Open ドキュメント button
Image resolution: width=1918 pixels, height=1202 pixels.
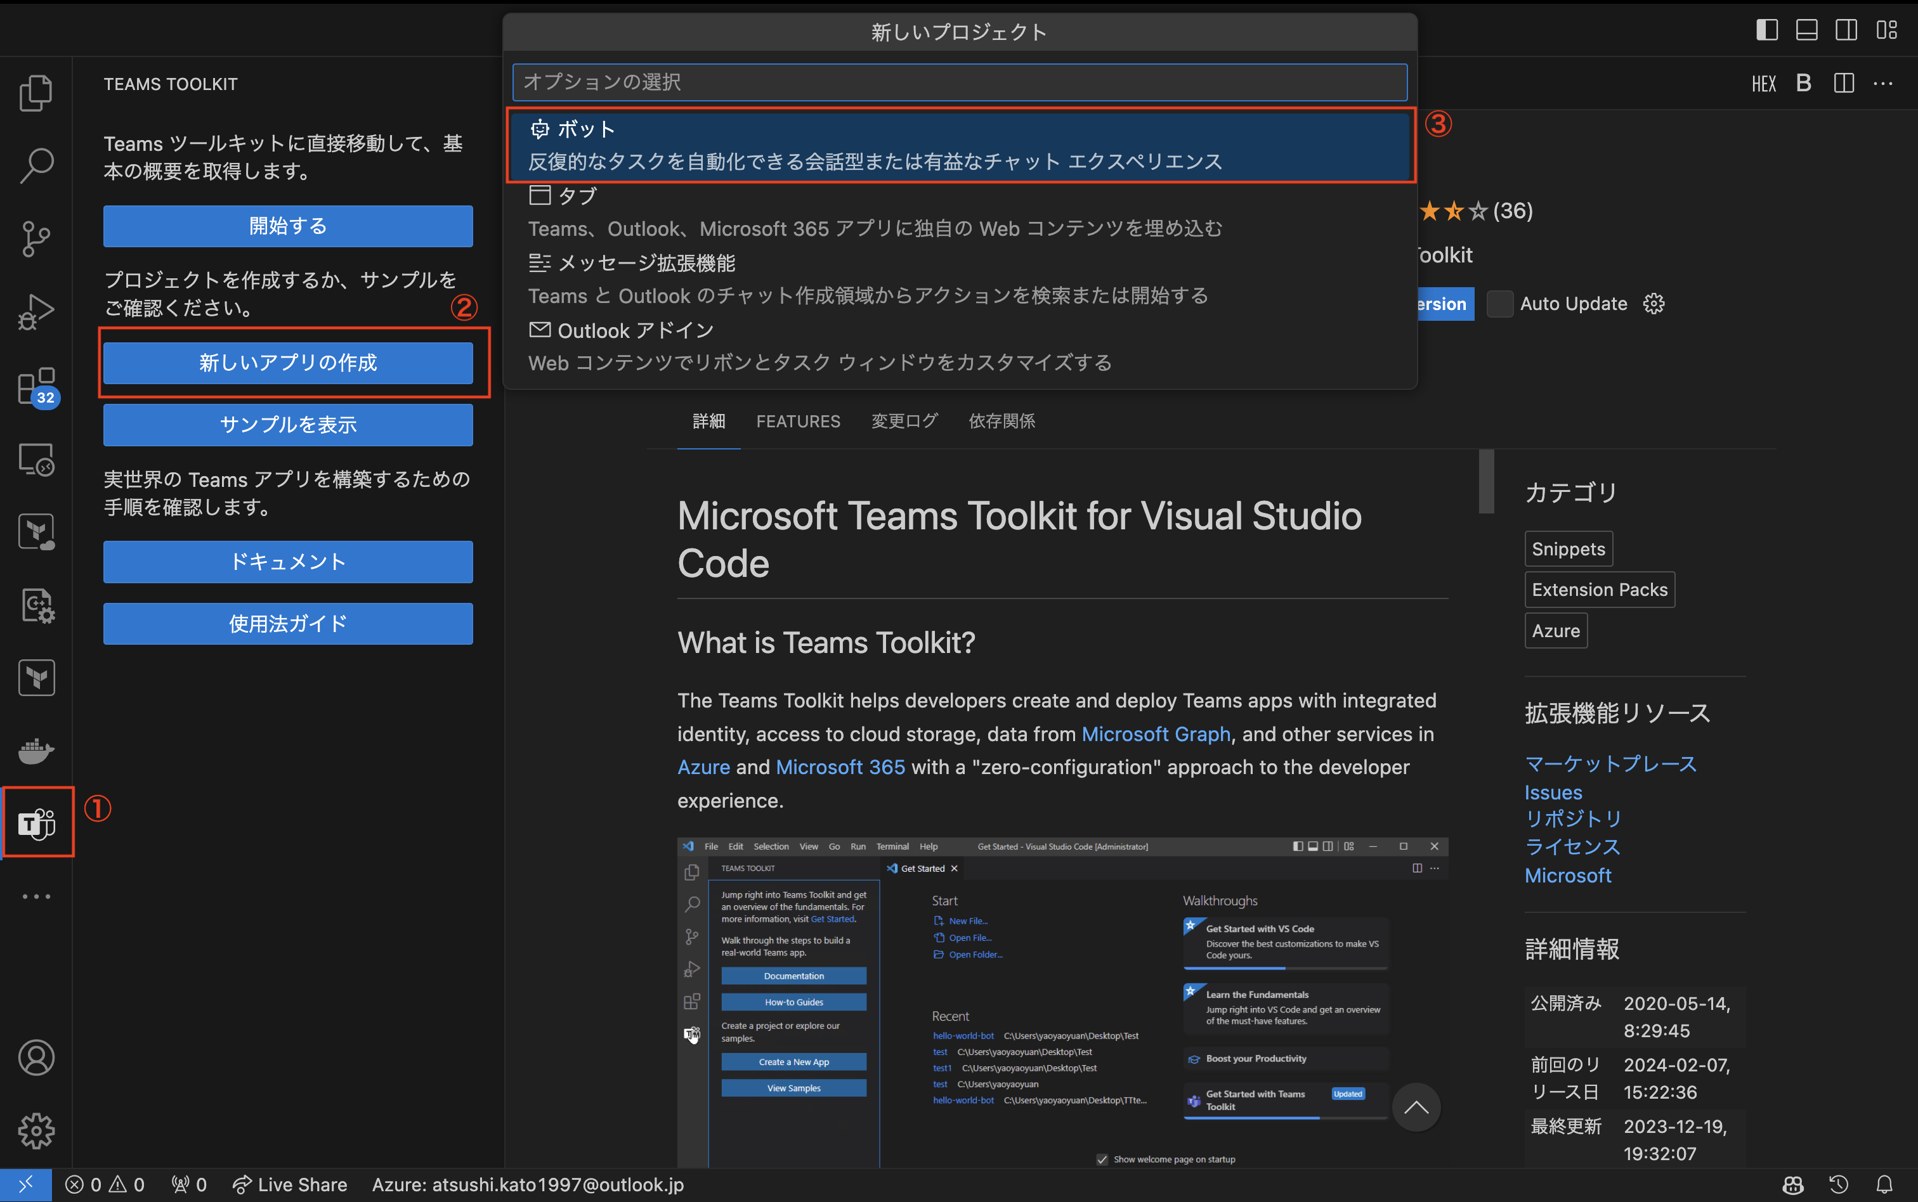[x=288, y=562]
